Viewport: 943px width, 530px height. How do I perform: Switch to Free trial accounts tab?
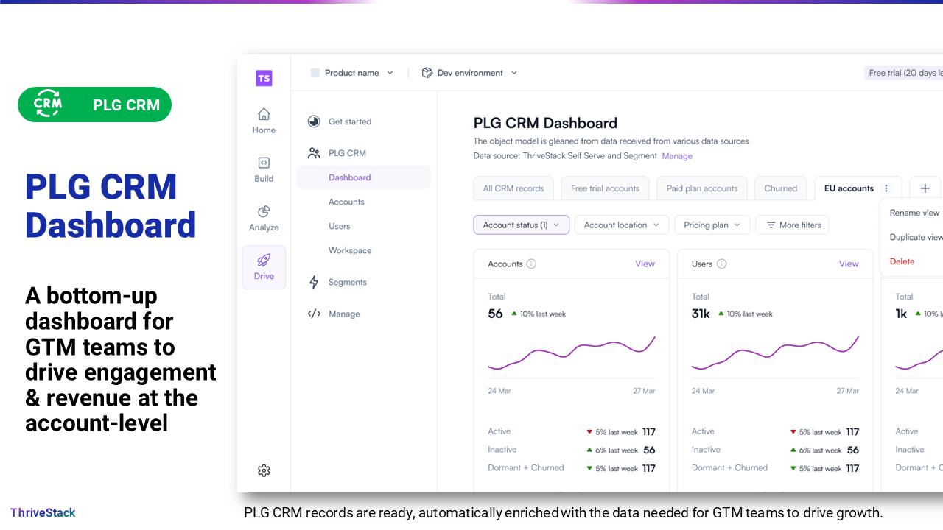point(605,188)
